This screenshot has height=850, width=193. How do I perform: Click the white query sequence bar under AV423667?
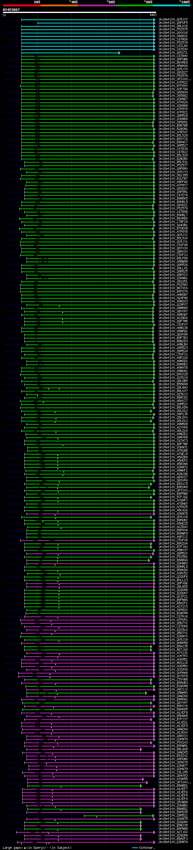[80, 12]
